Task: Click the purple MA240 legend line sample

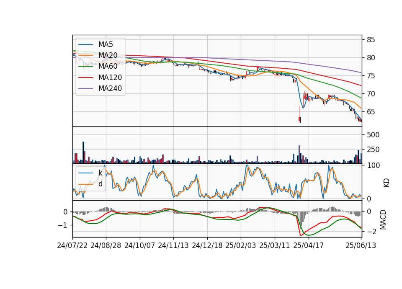Action: pyautogui.click(x=85, y=88)
